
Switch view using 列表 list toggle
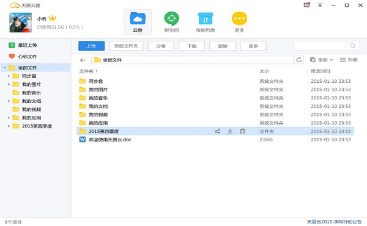click(x=349, y=60)
